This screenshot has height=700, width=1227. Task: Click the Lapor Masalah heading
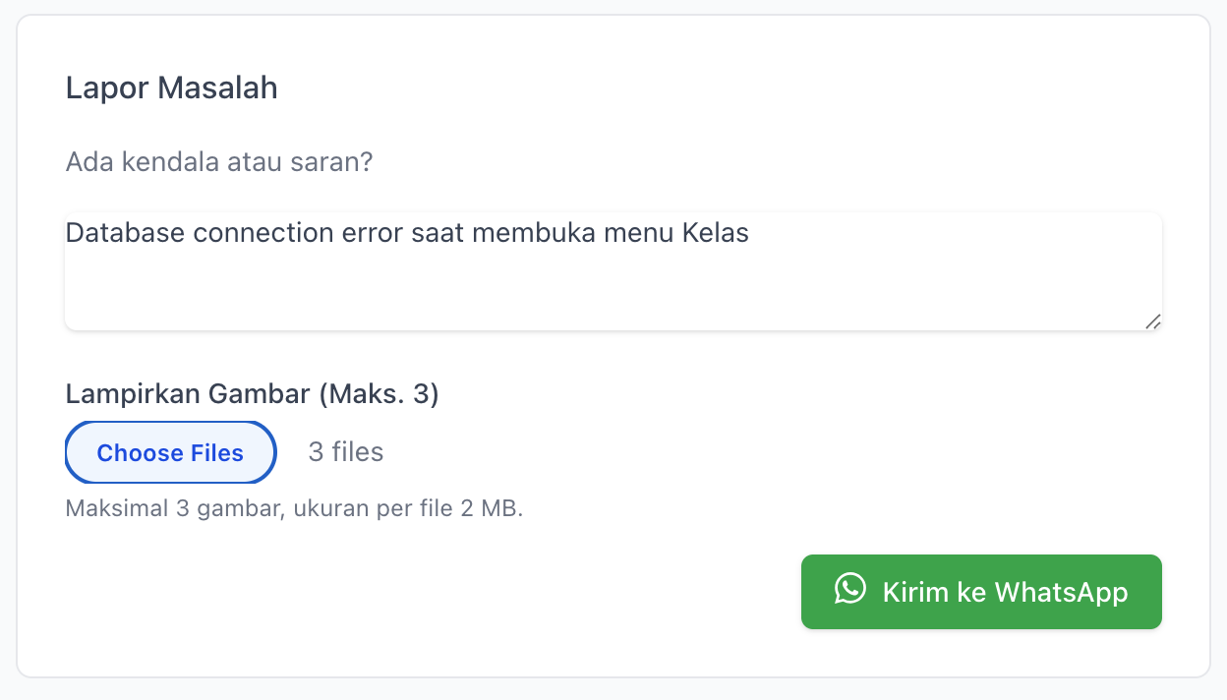(171, 87)
